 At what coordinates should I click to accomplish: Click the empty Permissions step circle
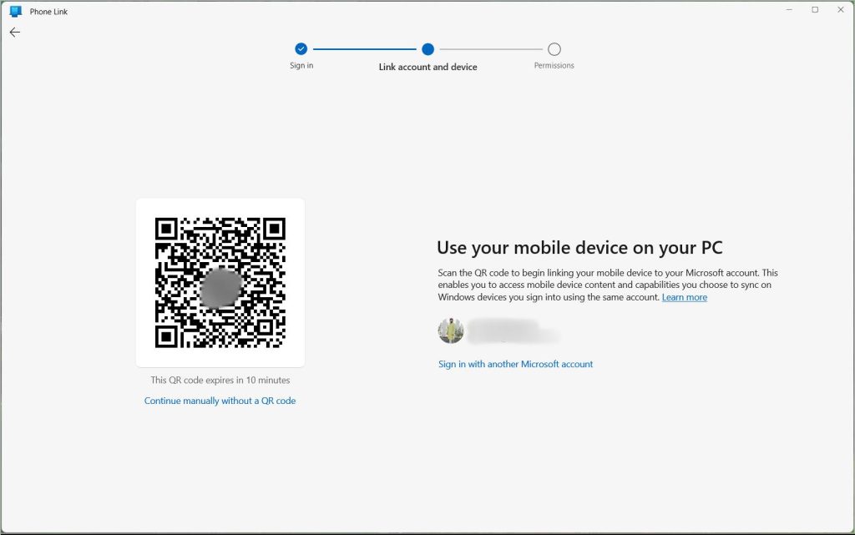point(554,48)
